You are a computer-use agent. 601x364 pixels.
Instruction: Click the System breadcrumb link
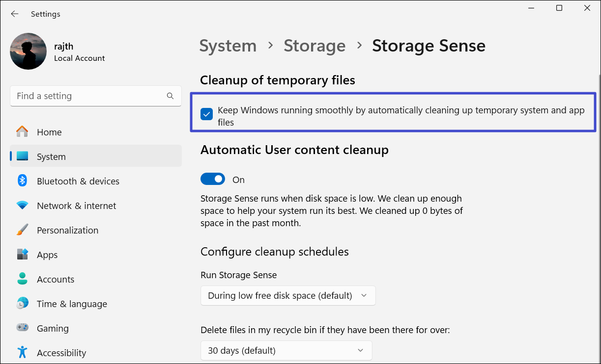click(x=228, y=46)
